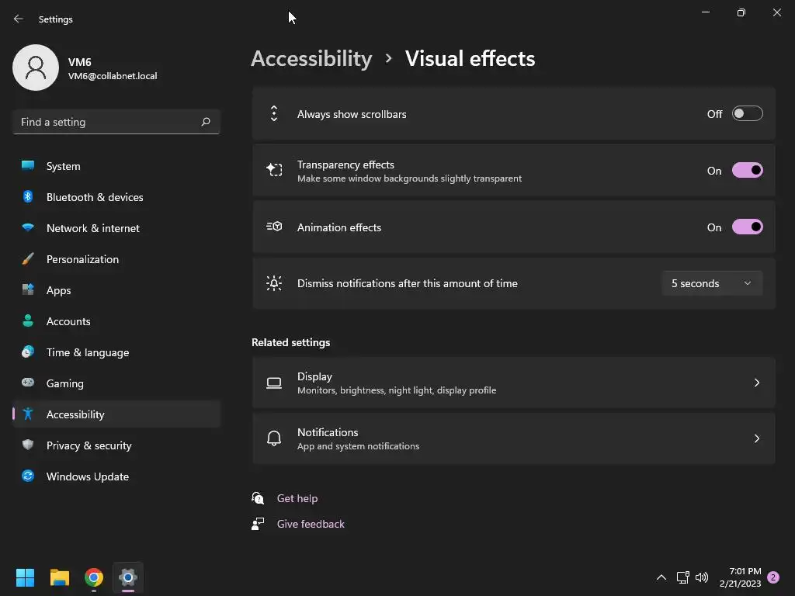Image resolution: width=795 pixels, height=596 pixels.
Task: Turn off Animation effects
Action: point(747,227)
